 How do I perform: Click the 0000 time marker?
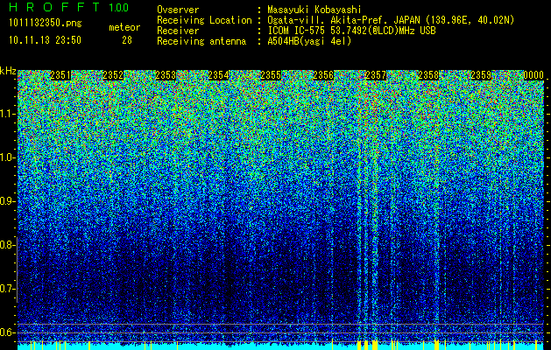coord(533,75)
